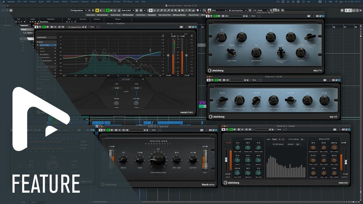Open the Use Quantize dropdown
The height and width of the screenshot is (204, 363).
pyautogui.click(x=237, y=10)
